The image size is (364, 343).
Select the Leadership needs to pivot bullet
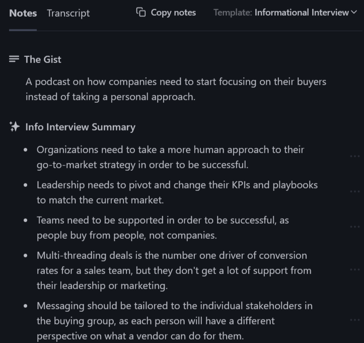click(177, 192)
